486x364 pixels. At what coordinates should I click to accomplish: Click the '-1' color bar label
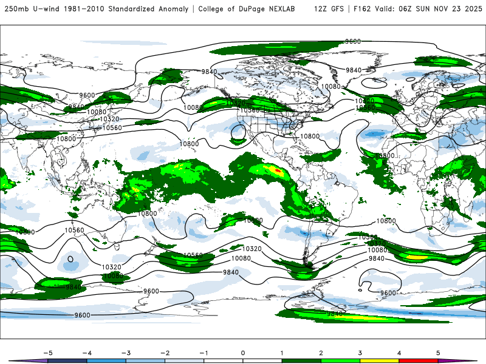(x=204, y=353)
